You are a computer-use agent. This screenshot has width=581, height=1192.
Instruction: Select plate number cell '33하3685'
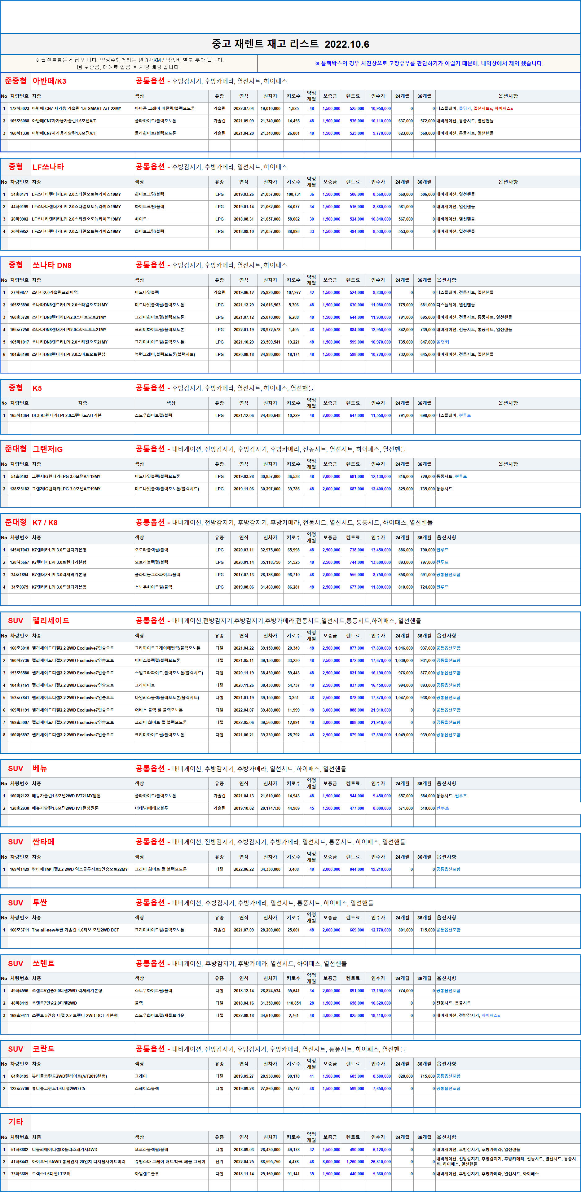20,1173
